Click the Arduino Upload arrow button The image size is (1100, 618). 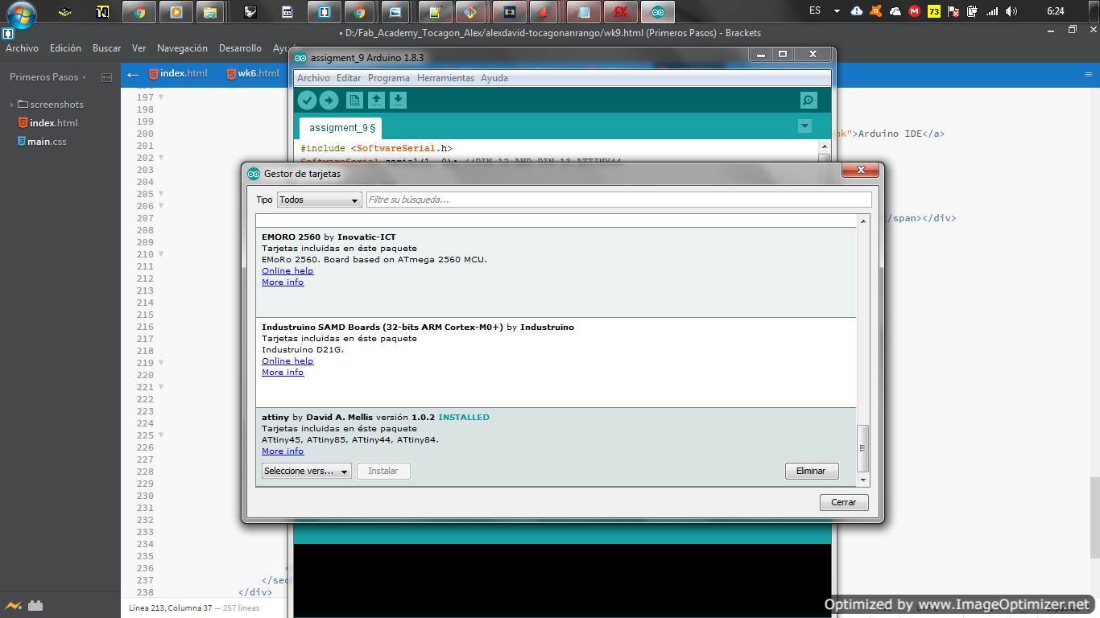click(x=329, y=100)
